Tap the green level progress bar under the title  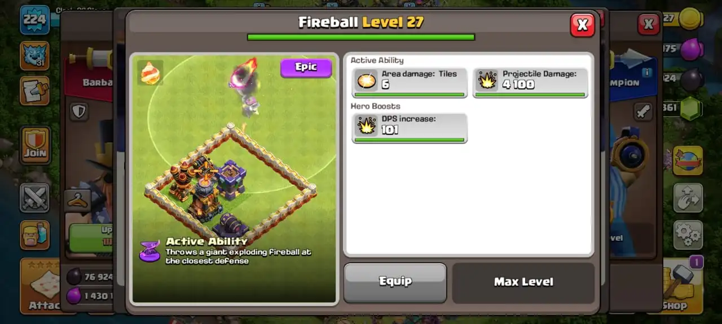pyautogui.click(x=361, y=37)
